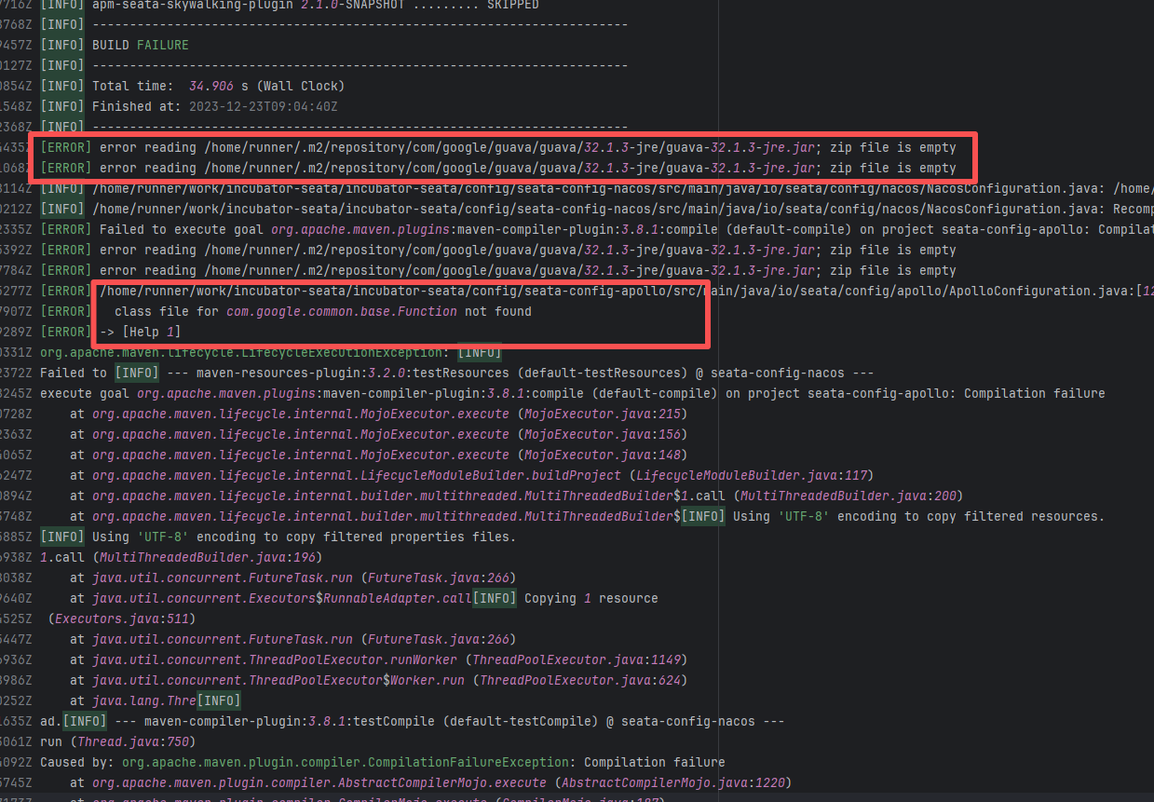Open ThreadPoolExecutor.java:1149 in the stack trace
The image size is (1154, 802).
click(x=580, y=659)
